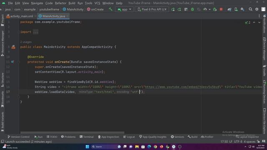Open the Profiler tool window
This screenshot has width=267, height=150.
tap(207, 137)
